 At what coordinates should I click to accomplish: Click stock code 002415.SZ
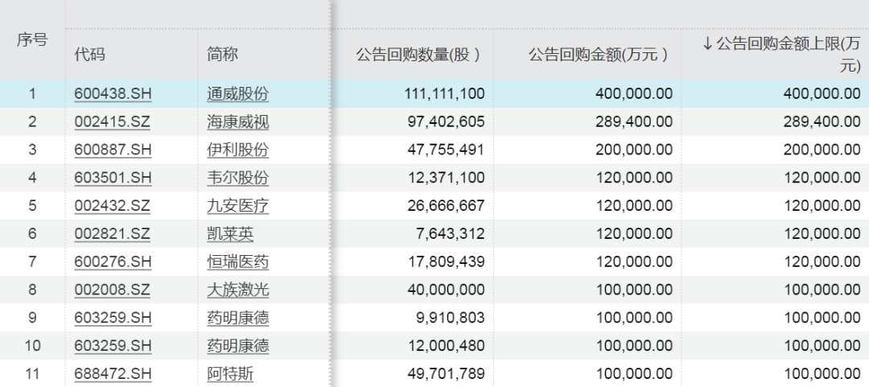tap(113, 122)
